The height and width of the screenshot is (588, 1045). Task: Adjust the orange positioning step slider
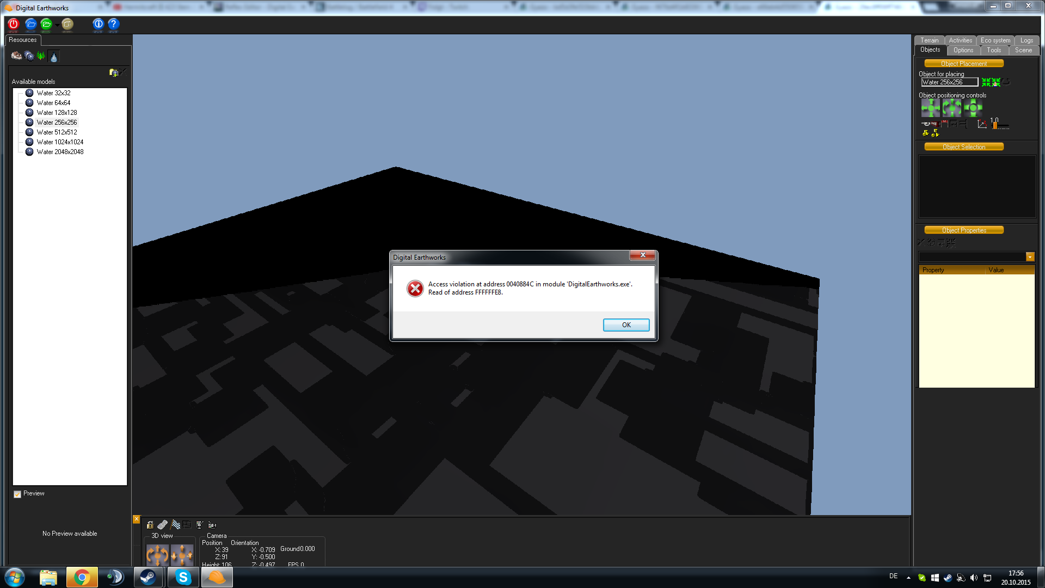pyautogui.click(x=995, y=126)
